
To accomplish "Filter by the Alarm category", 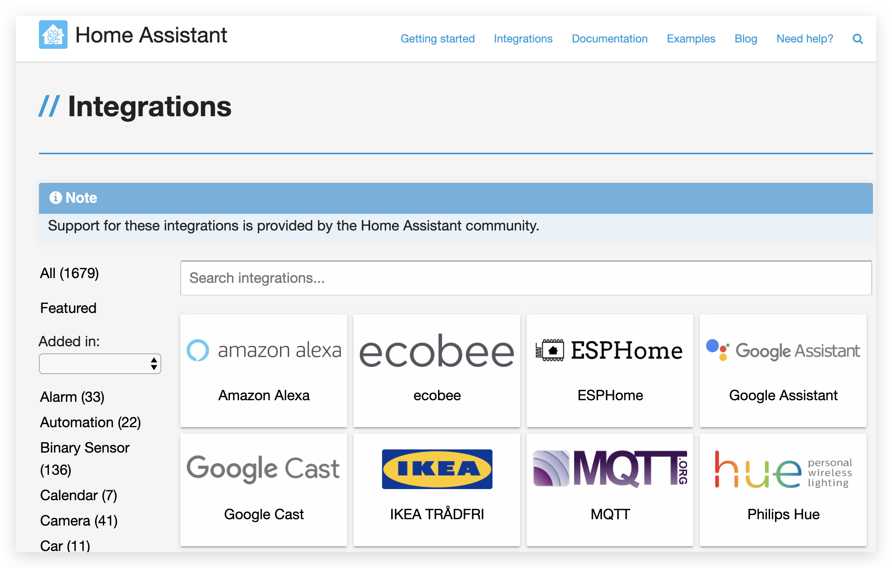I will 71,396.
